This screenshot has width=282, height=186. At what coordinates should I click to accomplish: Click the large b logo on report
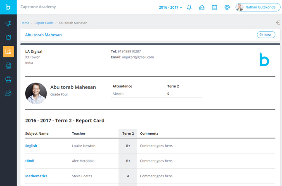264,59
